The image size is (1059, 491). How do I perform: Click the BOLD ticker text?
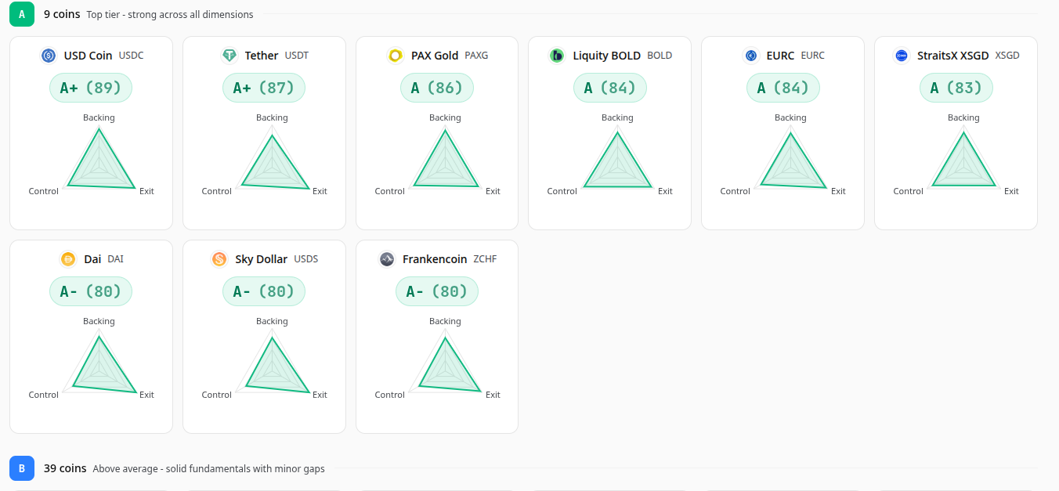point(660,56)
